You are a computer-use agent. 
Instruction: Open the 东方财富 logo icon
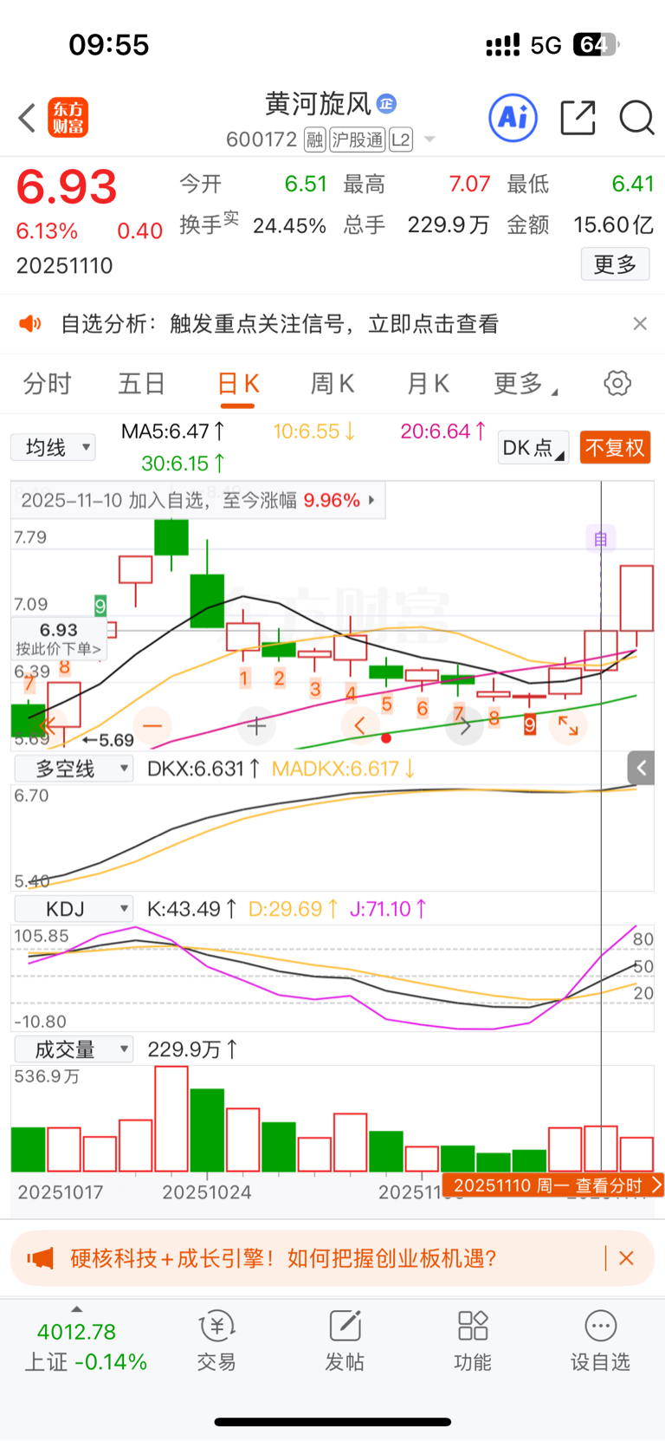point(68,118)
